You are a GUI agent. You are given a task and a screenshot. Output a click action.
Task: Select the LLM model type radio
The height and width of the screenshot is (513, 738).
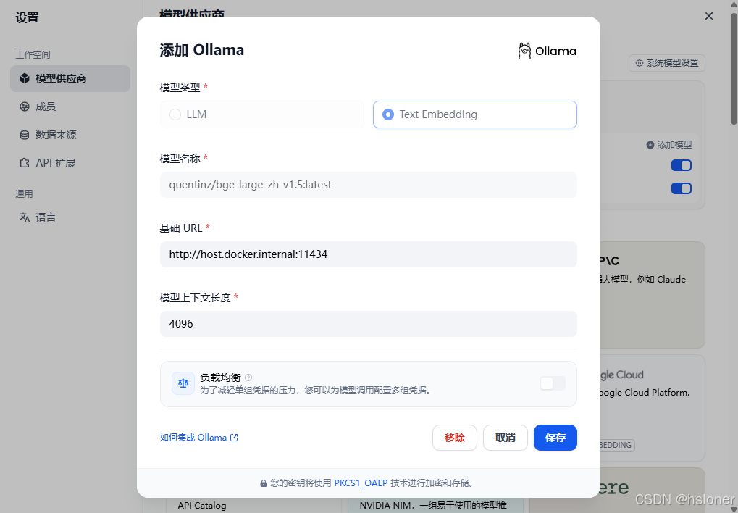pos(261,114)
